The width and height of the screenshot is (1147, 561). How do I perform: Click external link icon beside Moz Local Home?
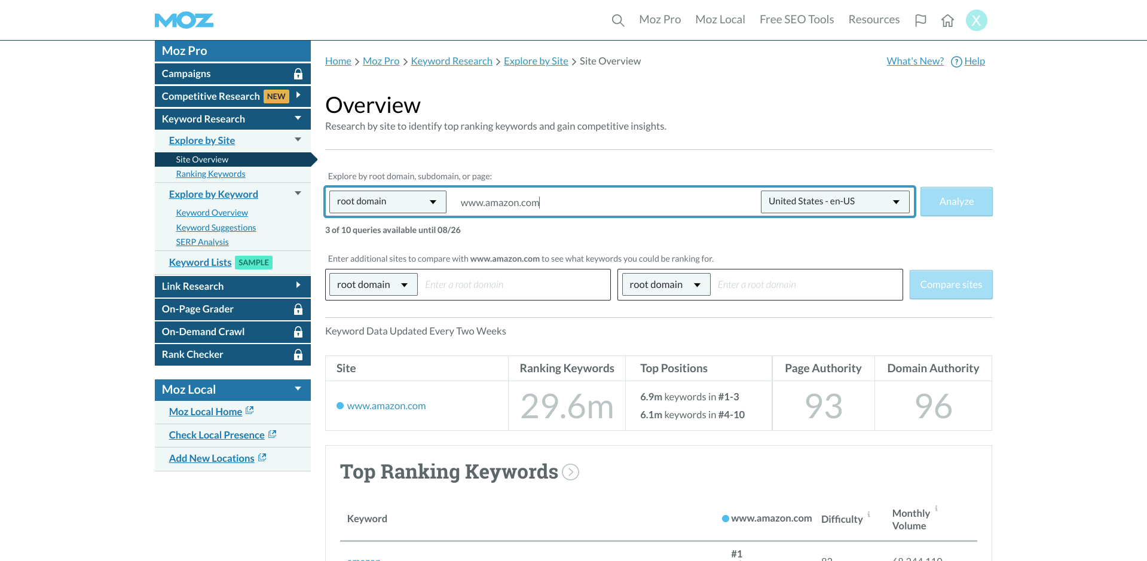pyautogui.click(x=250, y=410)
